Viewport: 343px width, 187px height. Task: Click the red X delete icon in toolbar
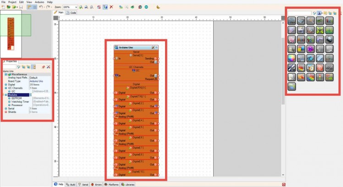[x=111, y=8]
